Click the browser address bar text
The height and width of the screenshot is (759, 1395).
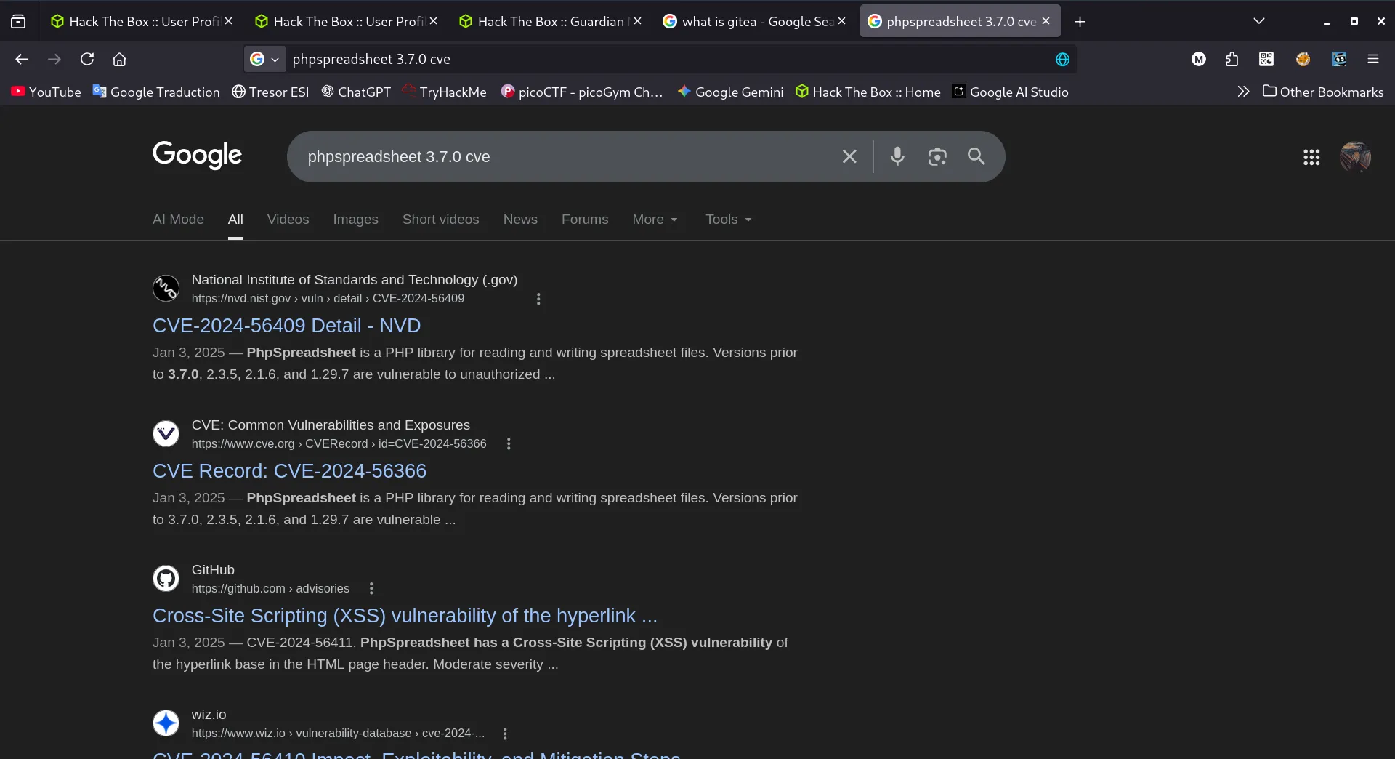pos(371,60)
